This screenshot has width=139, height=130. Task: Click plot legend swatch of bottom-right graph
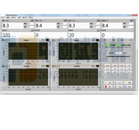click(x=98, y=66)
